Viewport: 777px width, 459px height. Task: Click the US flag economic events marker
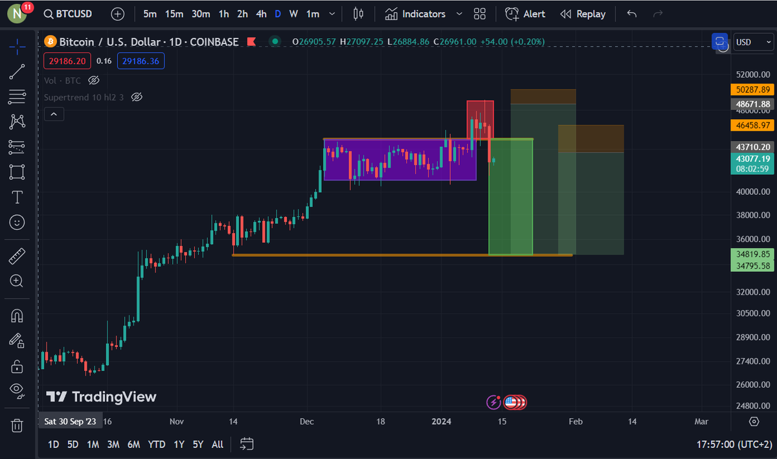512,402
